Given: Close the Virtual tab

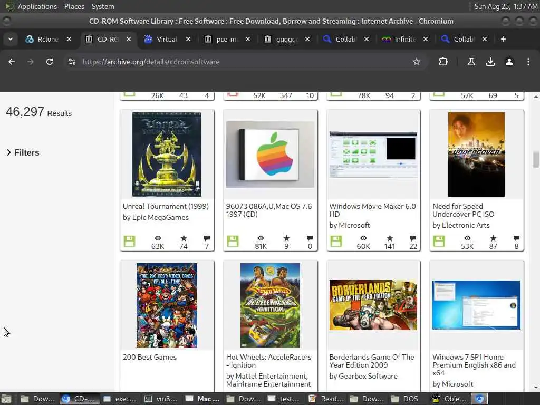Looking at the screenshot, I should [188, 39].
